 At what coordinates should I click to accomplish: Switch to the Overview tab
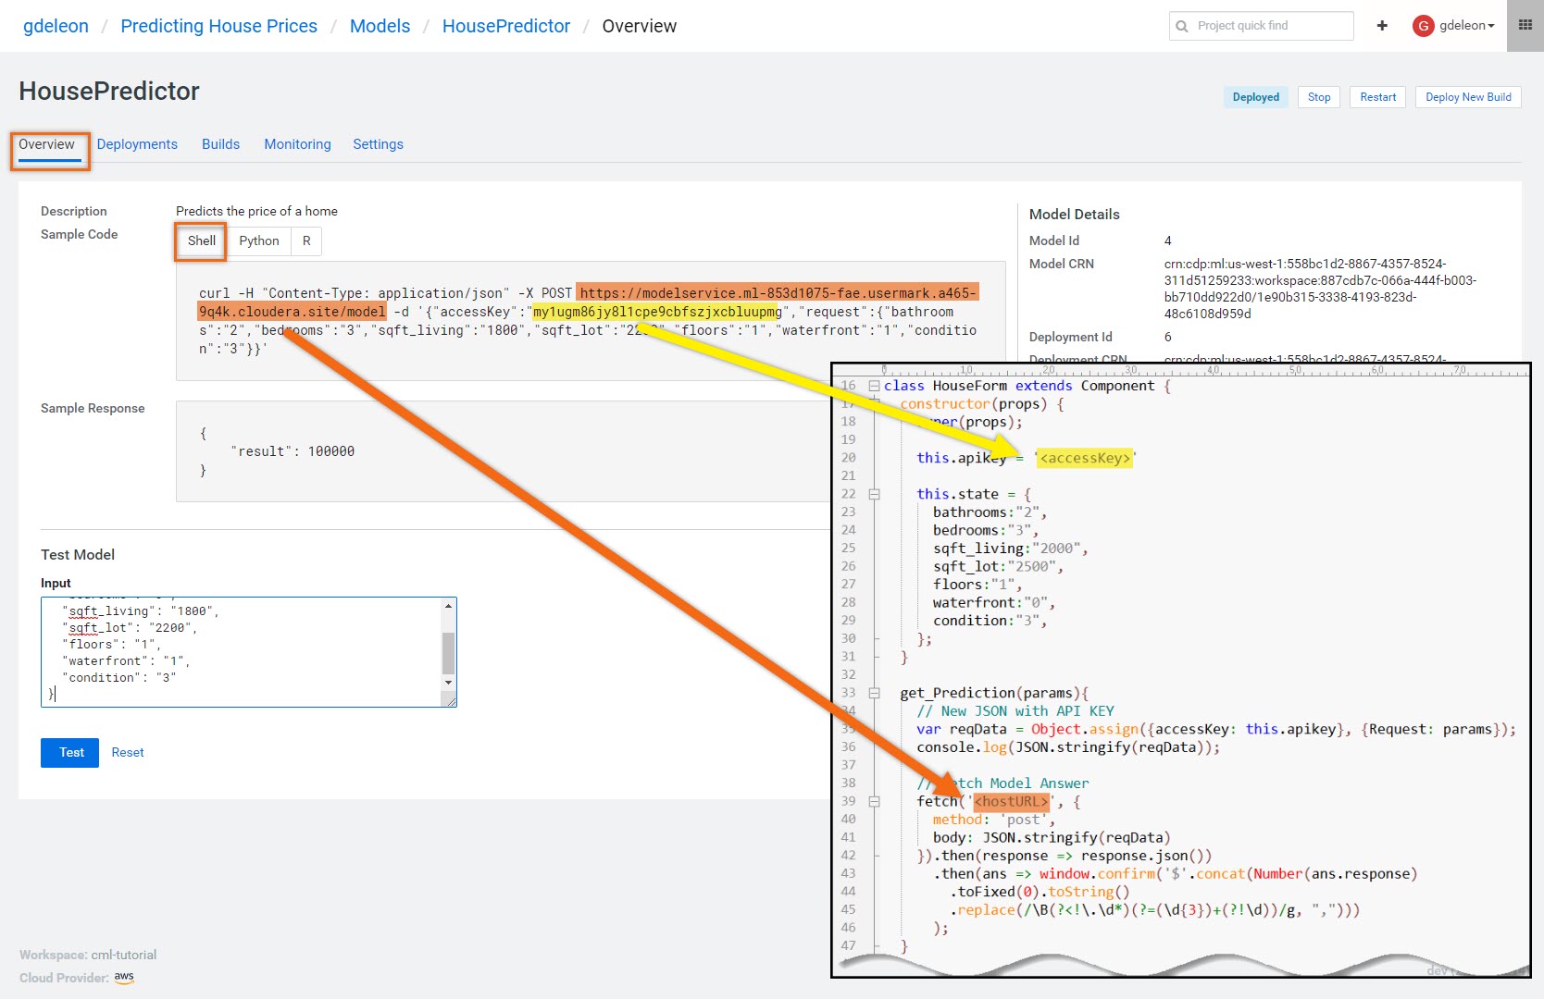pos(46,144)
